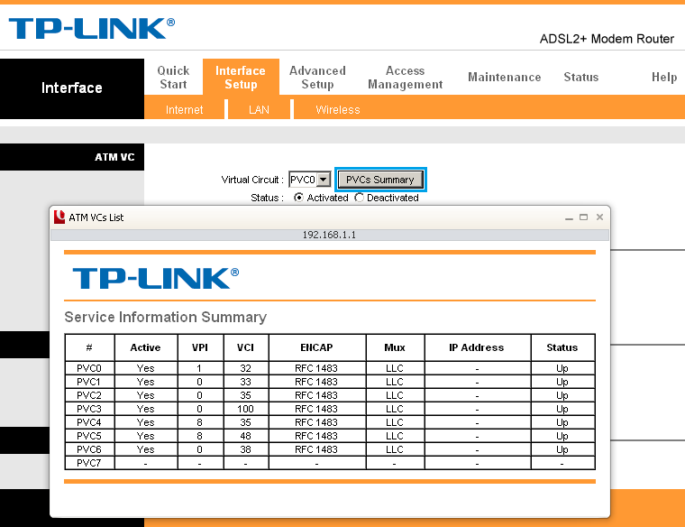Click the ATM VCs List title text
685x527 pixels.
pyautogui.click(x=96, y=217)
